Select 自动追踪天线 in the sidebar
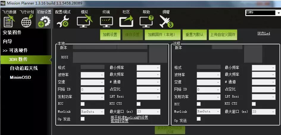Viewport: 281px width, 135px height. pos(24,68)
